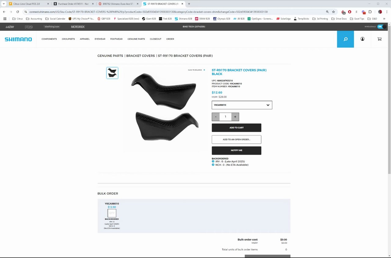The height and width of the screenshot is (258, 391).
Task: Open the Apparel menu
Action: 85,39
